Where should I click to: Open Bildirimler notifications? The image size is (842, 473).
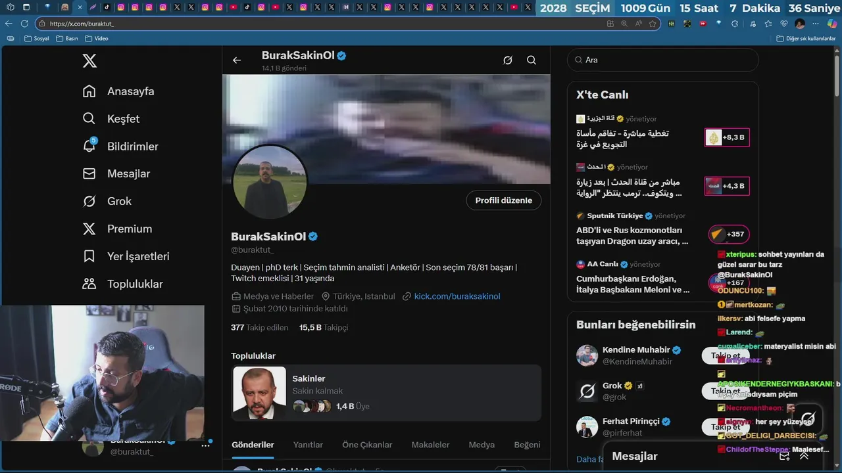(120, 146)
